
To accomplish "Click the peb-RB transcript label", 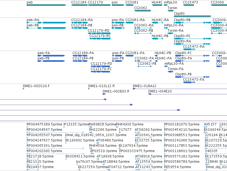I will [x=33, y=25].
